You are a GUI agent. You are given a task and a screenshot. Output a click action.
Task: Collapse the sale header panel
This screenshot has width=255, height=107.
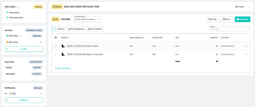click(x=249, y=7)
